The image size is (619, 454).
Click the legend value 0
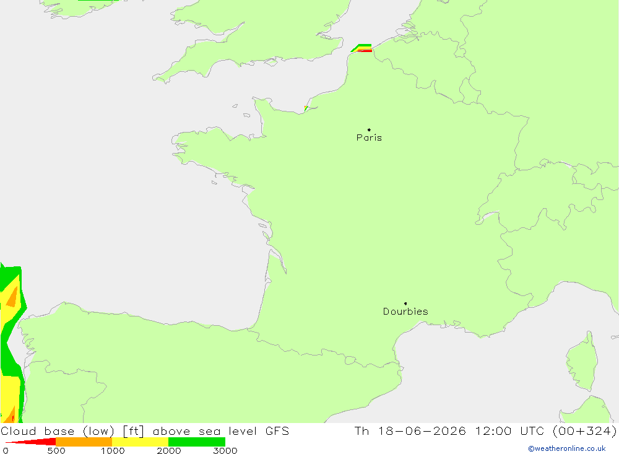6,450
